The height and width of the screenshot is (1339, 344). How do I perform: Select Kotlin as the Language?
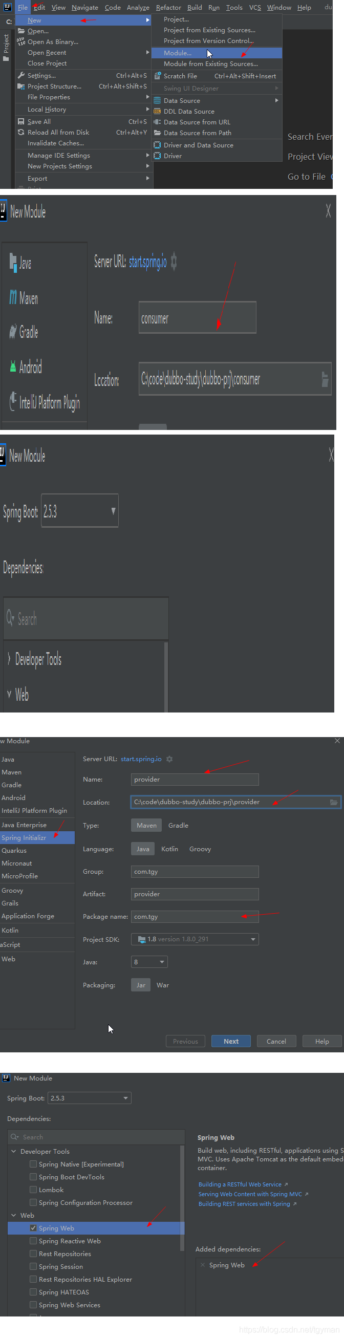[169, 849]
